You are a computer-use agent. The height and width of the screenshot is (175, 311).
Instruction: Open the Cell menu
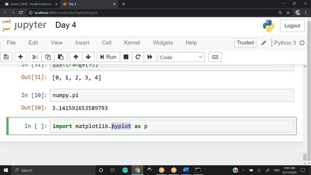click(106, 43)
